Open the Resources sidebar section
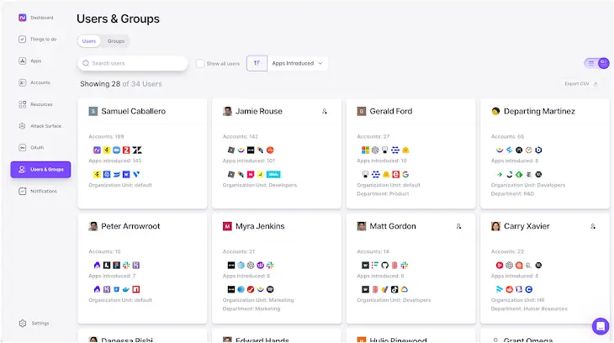Viewport: 614px width, 343px height. (x=35, y=104)
